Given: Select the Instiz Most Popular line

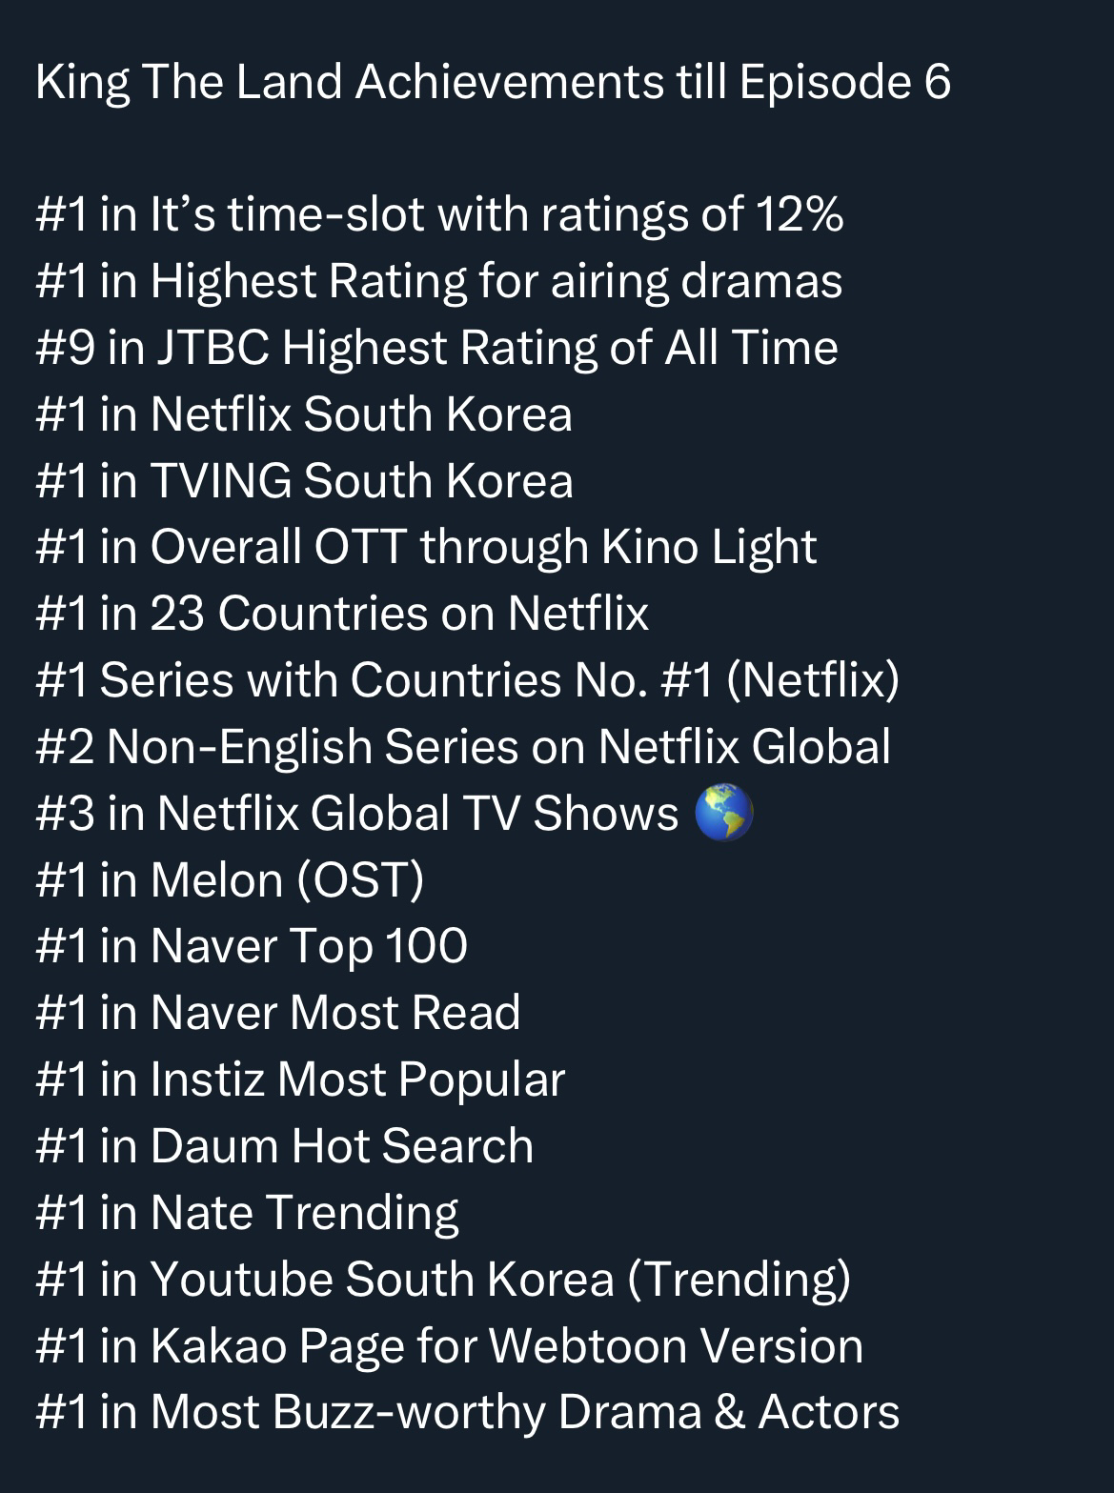Looking at the screenshot, I should click(x=300, y=1079).
